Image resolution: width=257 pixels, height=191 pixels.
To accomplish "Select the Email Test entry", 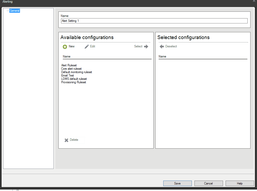I will [x=67, y=75].
